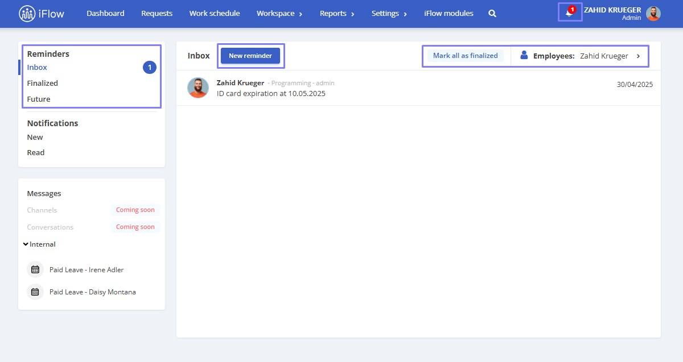Go to the Dashboard menu

coord(105,13)
